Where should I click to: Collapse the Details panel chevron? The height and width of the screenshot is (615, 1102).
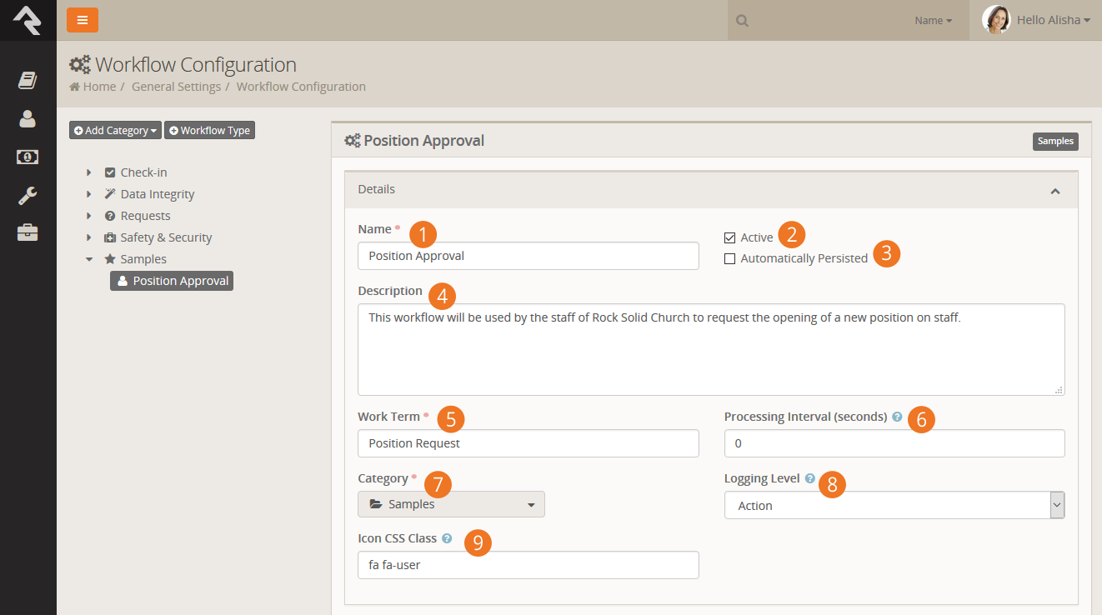pos(1055,191)
